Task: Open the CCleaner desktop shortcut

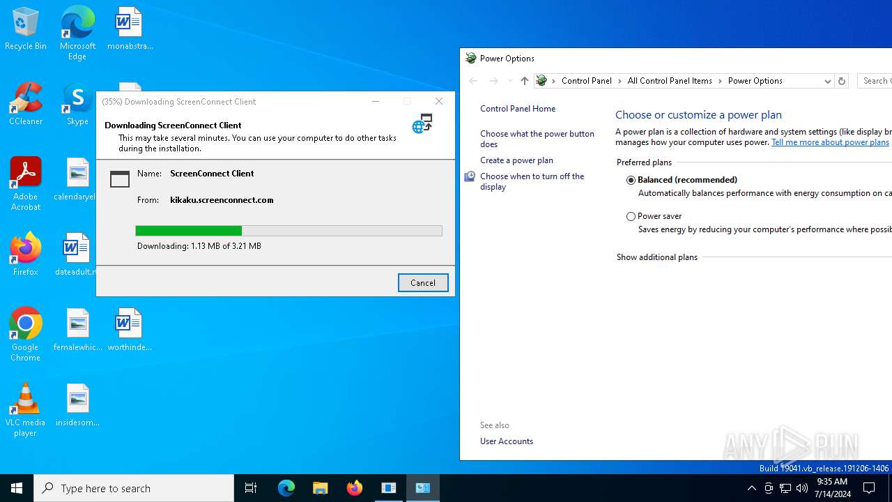Action: pos(26,104)
